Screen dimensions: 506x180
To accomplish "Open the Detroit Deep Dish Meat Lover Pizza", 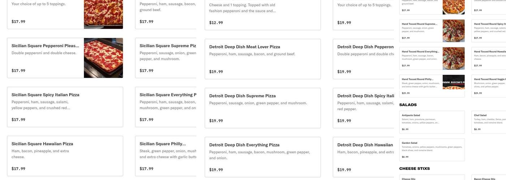I will pyautogui.click(x=262, y=59).
